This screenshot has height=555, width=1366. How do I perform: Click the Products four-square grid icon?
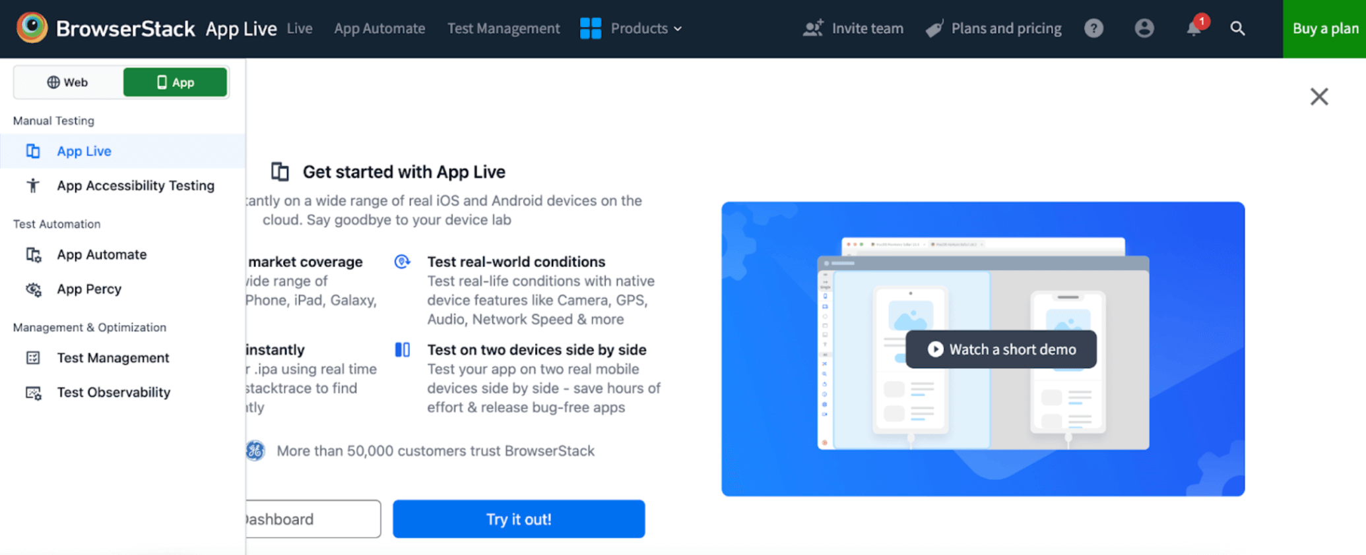point(591,28)
